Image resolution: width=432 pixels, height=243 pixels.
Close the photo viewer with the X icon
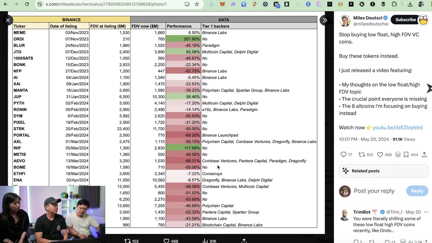8,20
